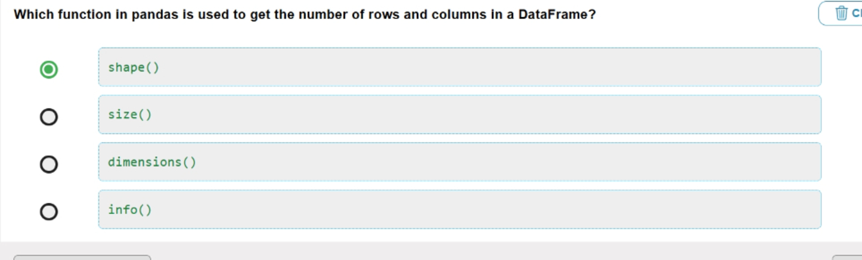Click the partially visible bottom-right button
This screenshot has height=260, width=862.
847,258
